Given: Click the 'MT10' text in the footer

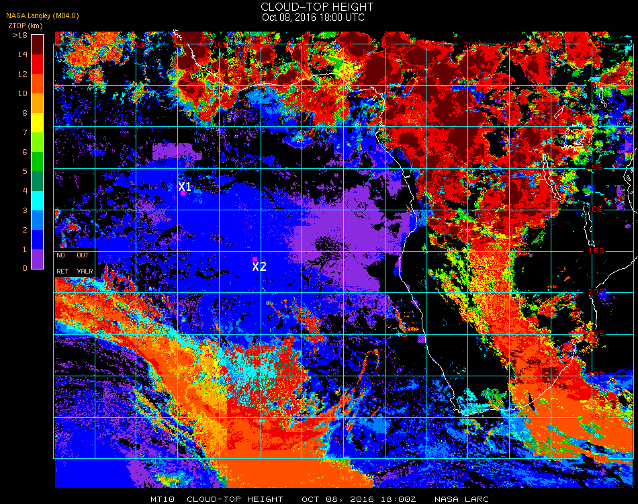Looking at the screenshot, I should (163, 499).
